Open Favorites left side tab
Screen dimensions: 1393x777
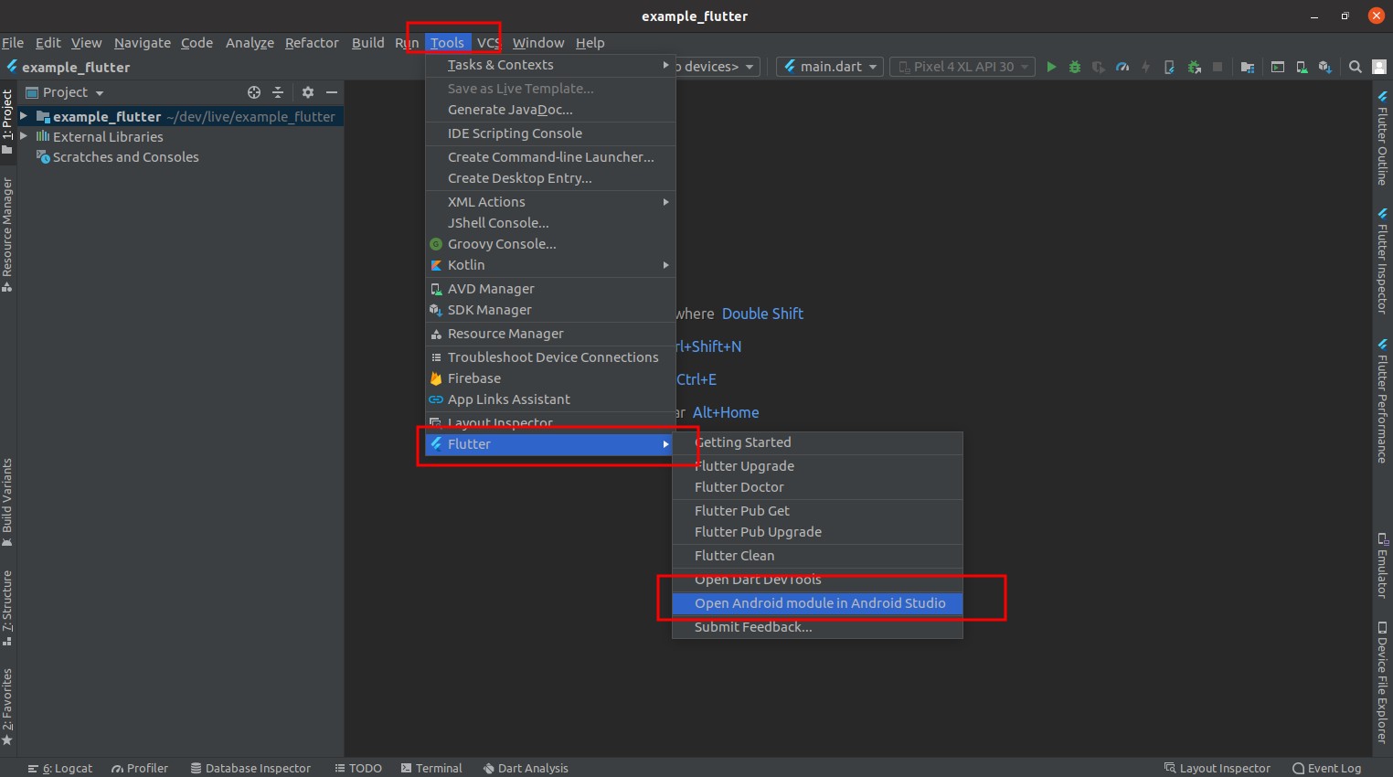7,707
